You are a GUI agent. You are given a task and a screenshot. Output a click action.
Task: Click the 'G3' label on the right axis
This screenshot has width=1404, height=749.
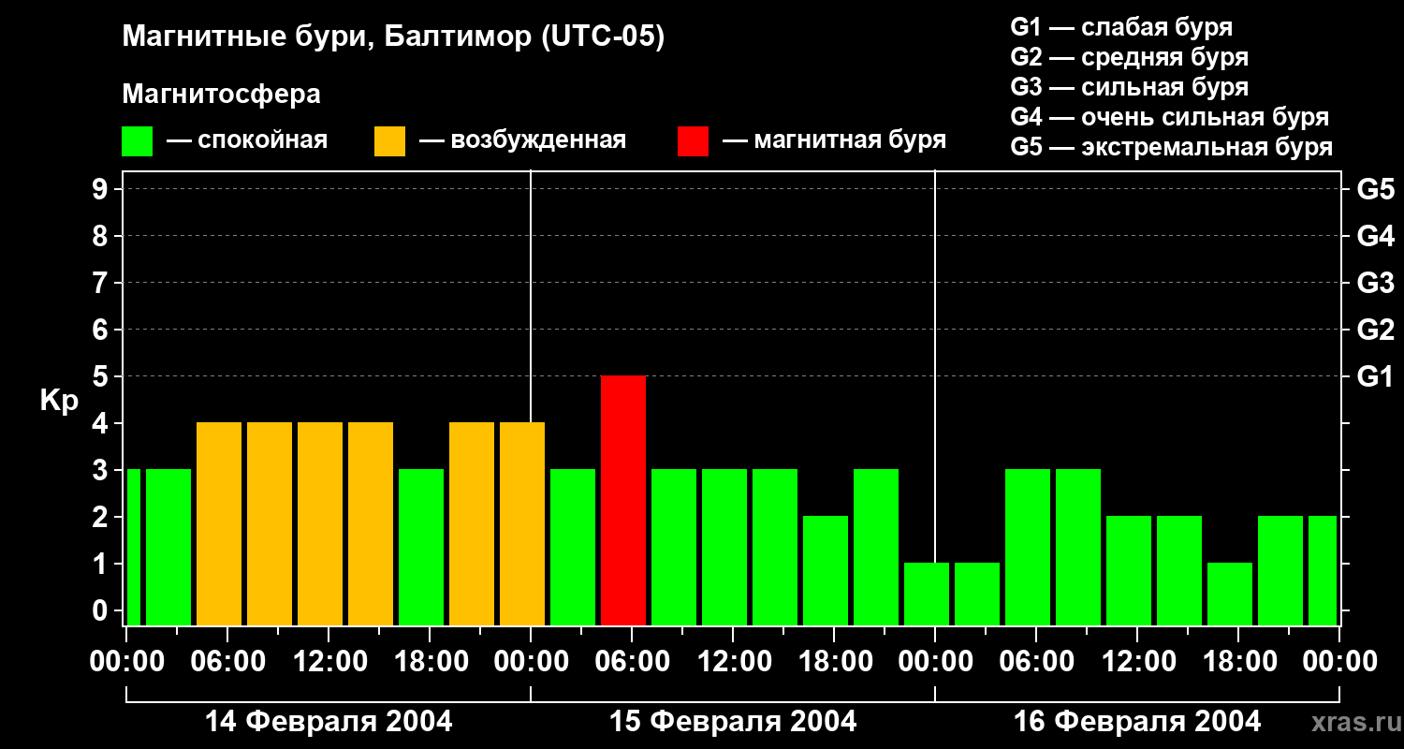[x=1375, y=283]
